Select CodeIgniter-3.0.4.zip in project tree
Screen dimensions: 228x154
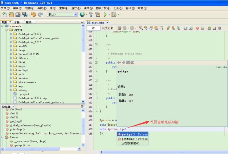tap(32, 98)
